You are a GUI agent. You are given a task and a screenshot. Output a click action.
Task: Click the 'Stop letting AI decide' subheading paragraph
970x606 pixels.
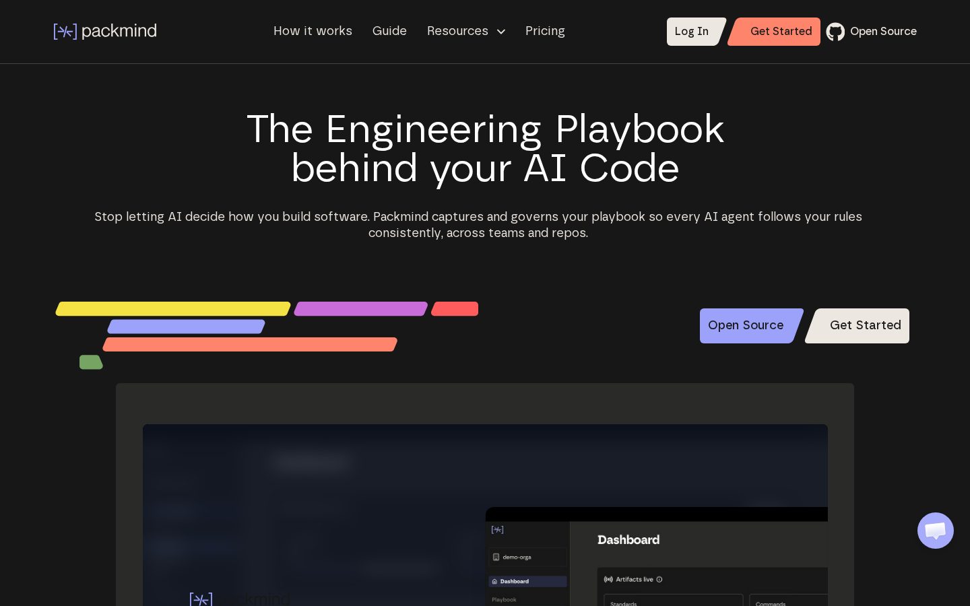(478, 225)
